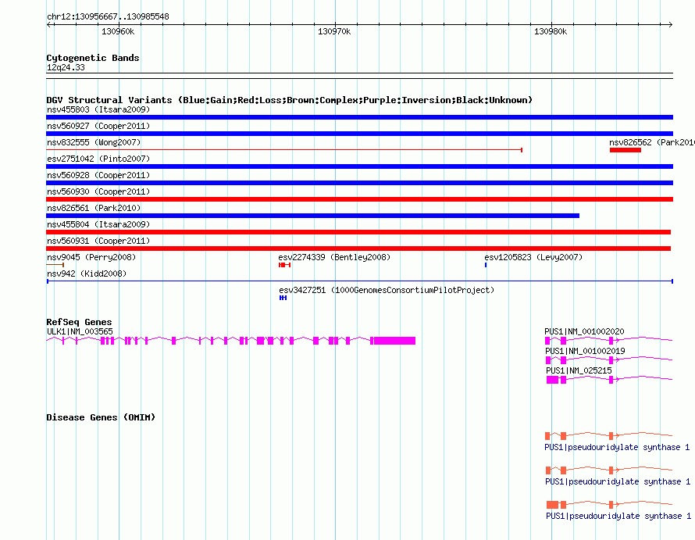The image size is (695, 540).
Task: Click the bottommost PUS1|pseudouridylate synthase 1 link
Action: tap(618, 516)
